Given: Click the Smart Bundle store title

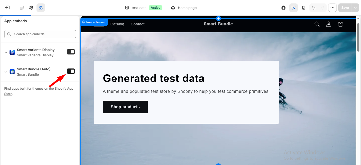Looking at the screenshot, I should (218, 24).
